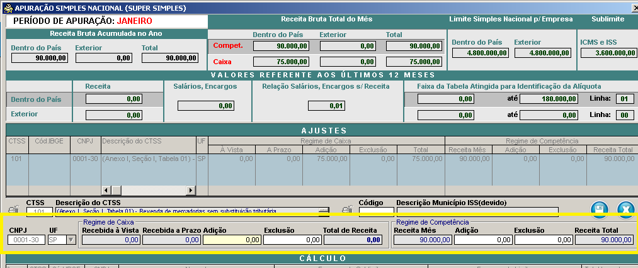Click the CTSS code field showing 101
The height and width of the screenshot is (268, 638).
40,211
